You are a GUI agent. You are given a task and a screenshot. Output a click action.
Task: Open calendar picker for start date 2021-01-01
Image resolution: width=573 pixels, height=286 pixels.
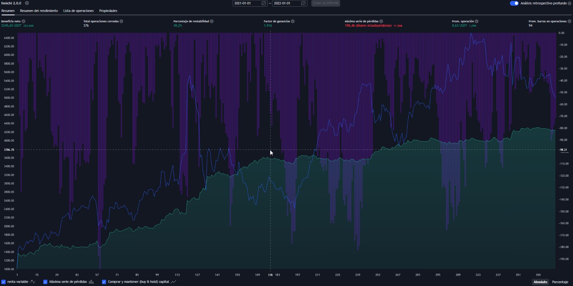click(x=264, y=3)
